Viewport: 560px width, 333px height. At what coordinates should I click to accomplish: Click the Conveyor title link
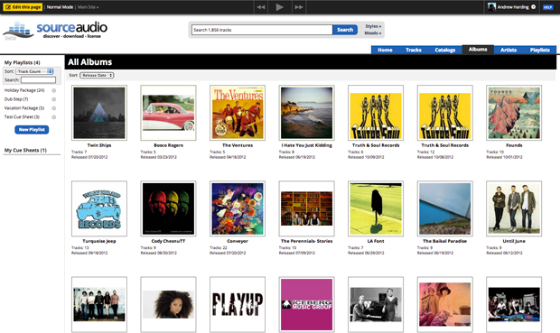238,241
